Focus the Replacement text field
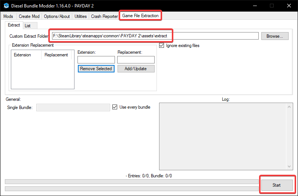This screenshot has height=196, width=298. coord(136,60)
